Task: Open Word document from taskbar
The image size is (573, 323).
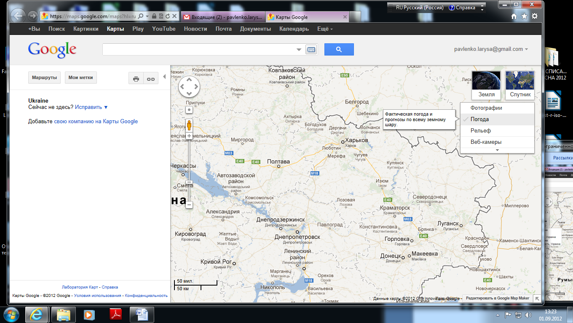Action: pos(142,314)
